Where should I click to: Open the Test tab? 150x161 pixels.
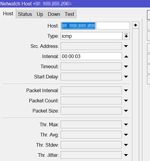tap(69, 14)
